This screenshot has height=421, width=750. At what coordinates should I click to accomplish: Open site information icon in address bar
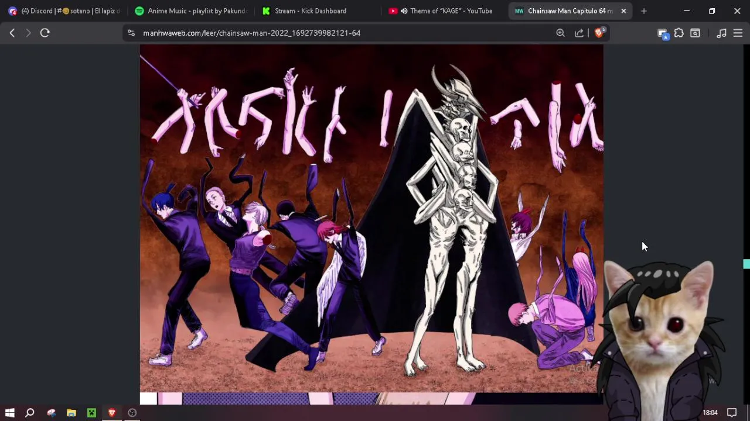(131, 33)
